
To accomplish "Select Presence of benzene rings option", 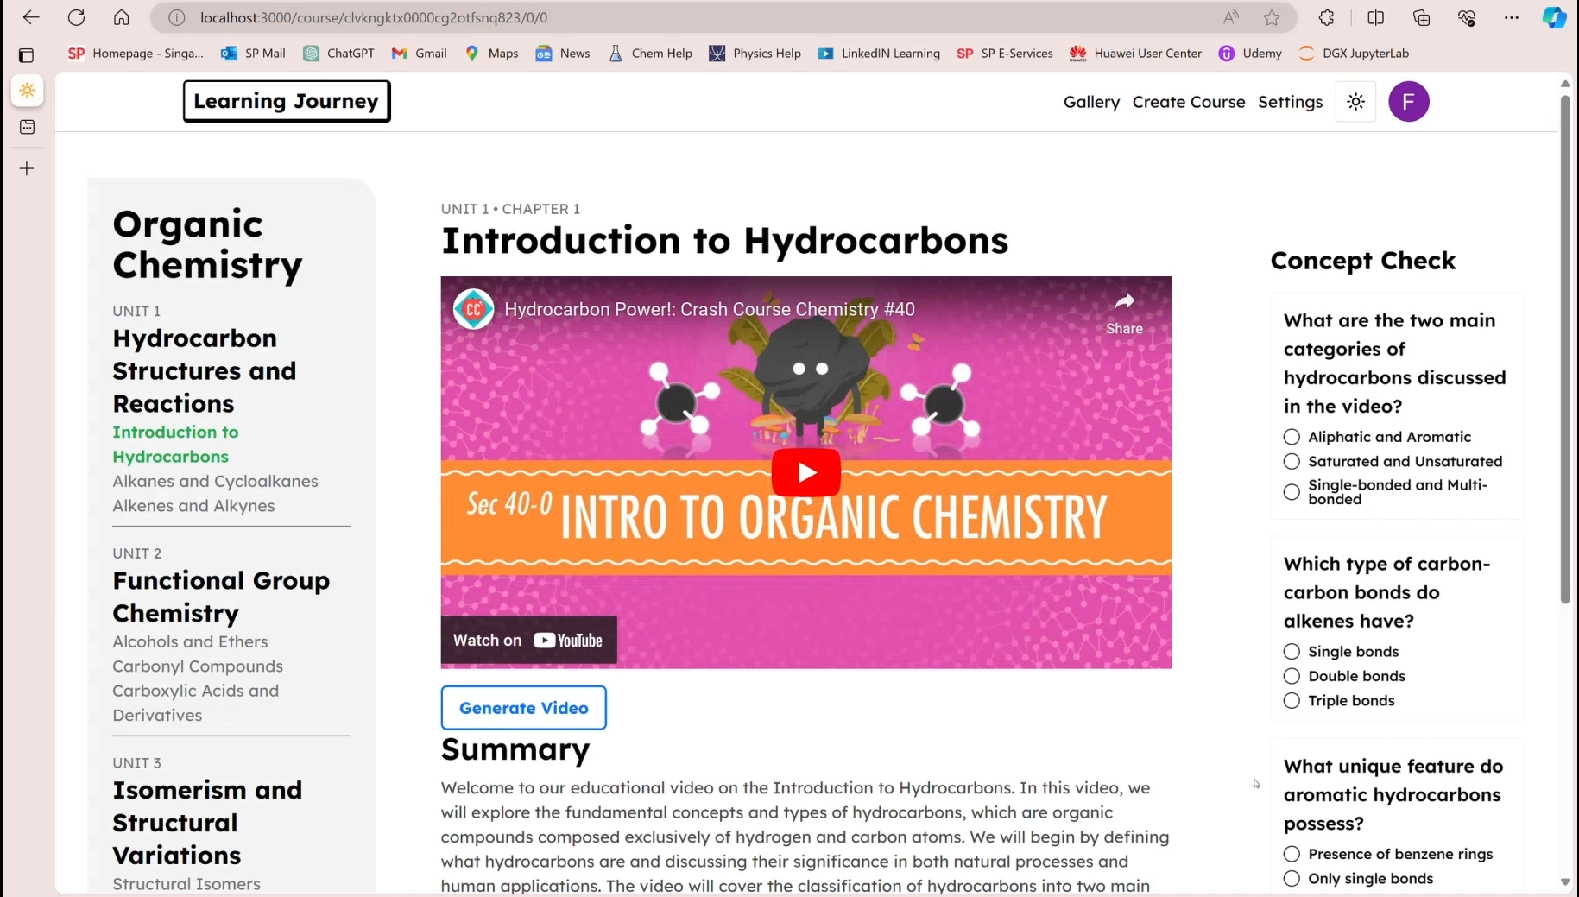I will pos(1292,854).
